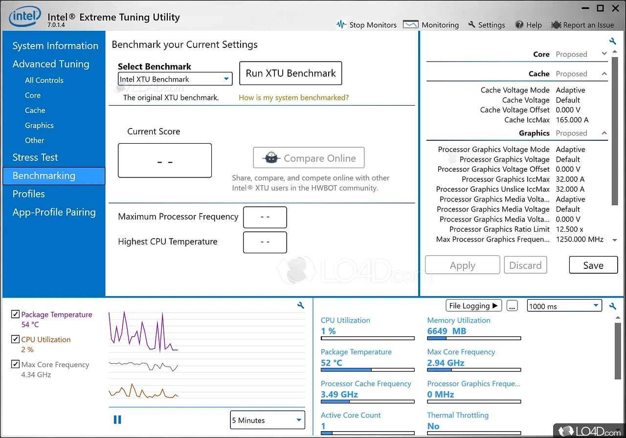626x438 pixels.
Task: Collapse the Graphics proposed section
Action: tap(604, 133)
